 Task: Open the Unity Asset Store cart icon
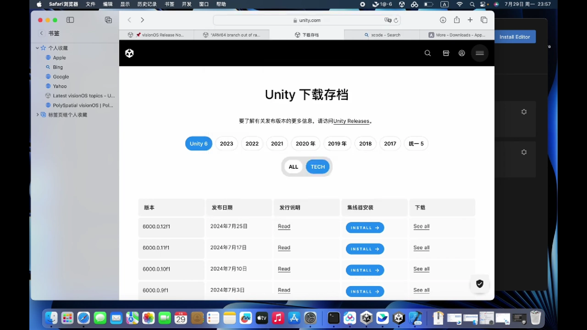[446, 53]
